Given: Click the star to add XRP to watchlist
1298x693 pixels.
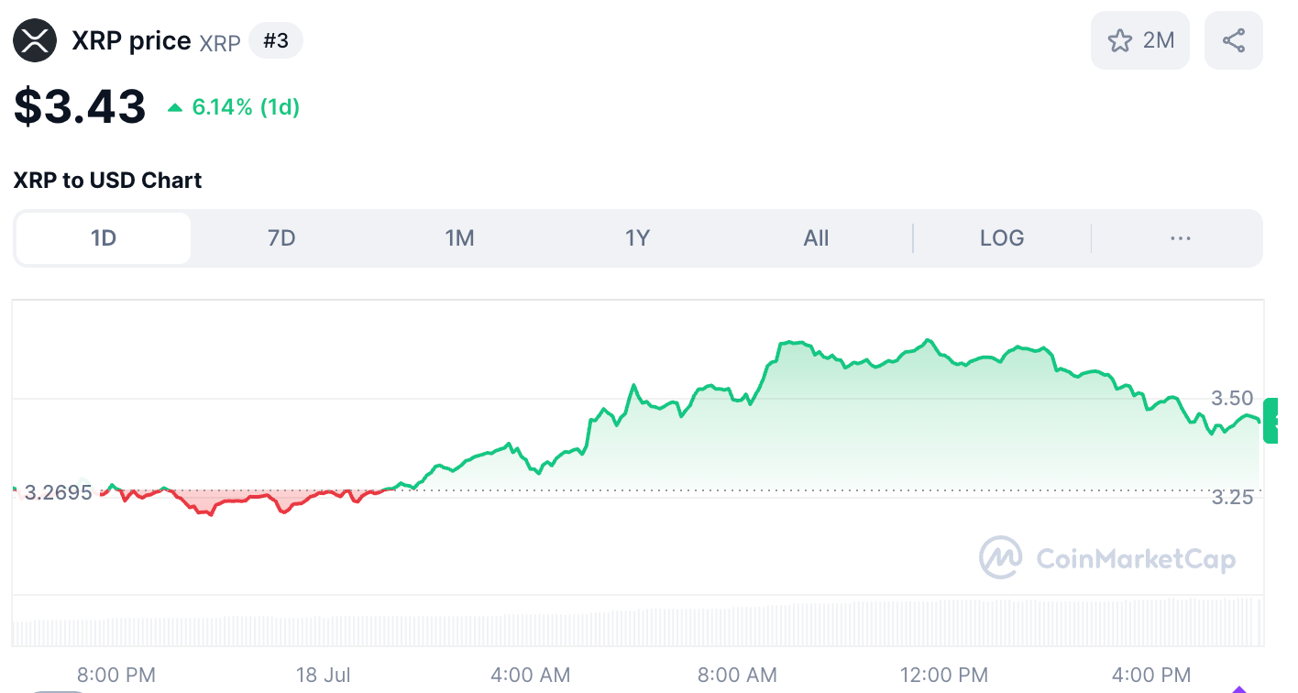Looking at the screenshot, I should click(x=1120, y=40).
